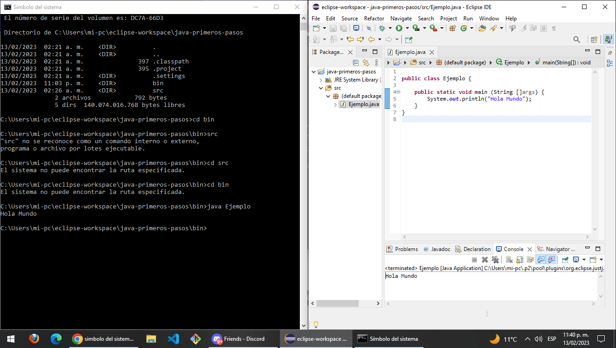The height and width of the screenshot is (348, 616).
Task: Click the Open Console icon
Action: [593, 260]
